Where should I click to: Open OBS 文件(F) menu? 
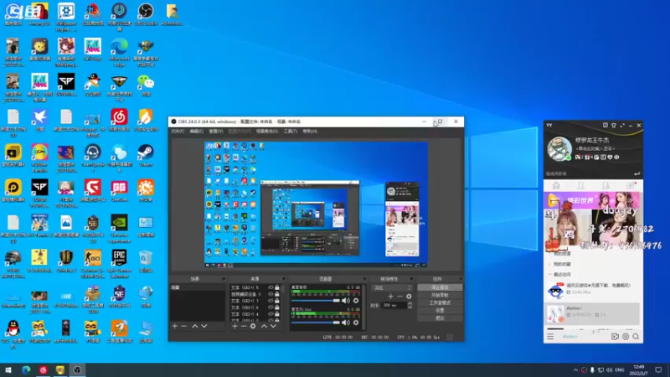point(178,132)
